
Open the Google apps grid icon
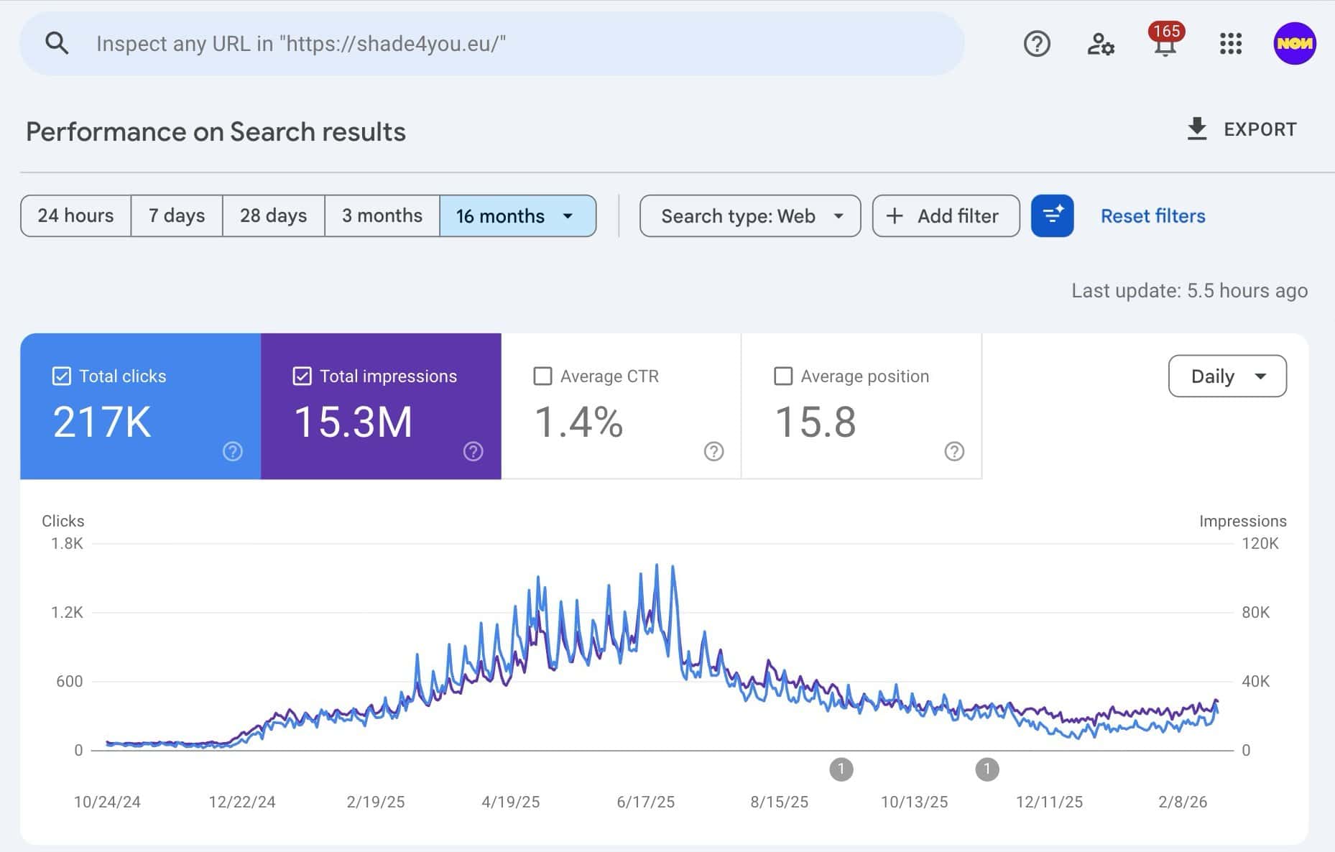tap(1230, 44)
